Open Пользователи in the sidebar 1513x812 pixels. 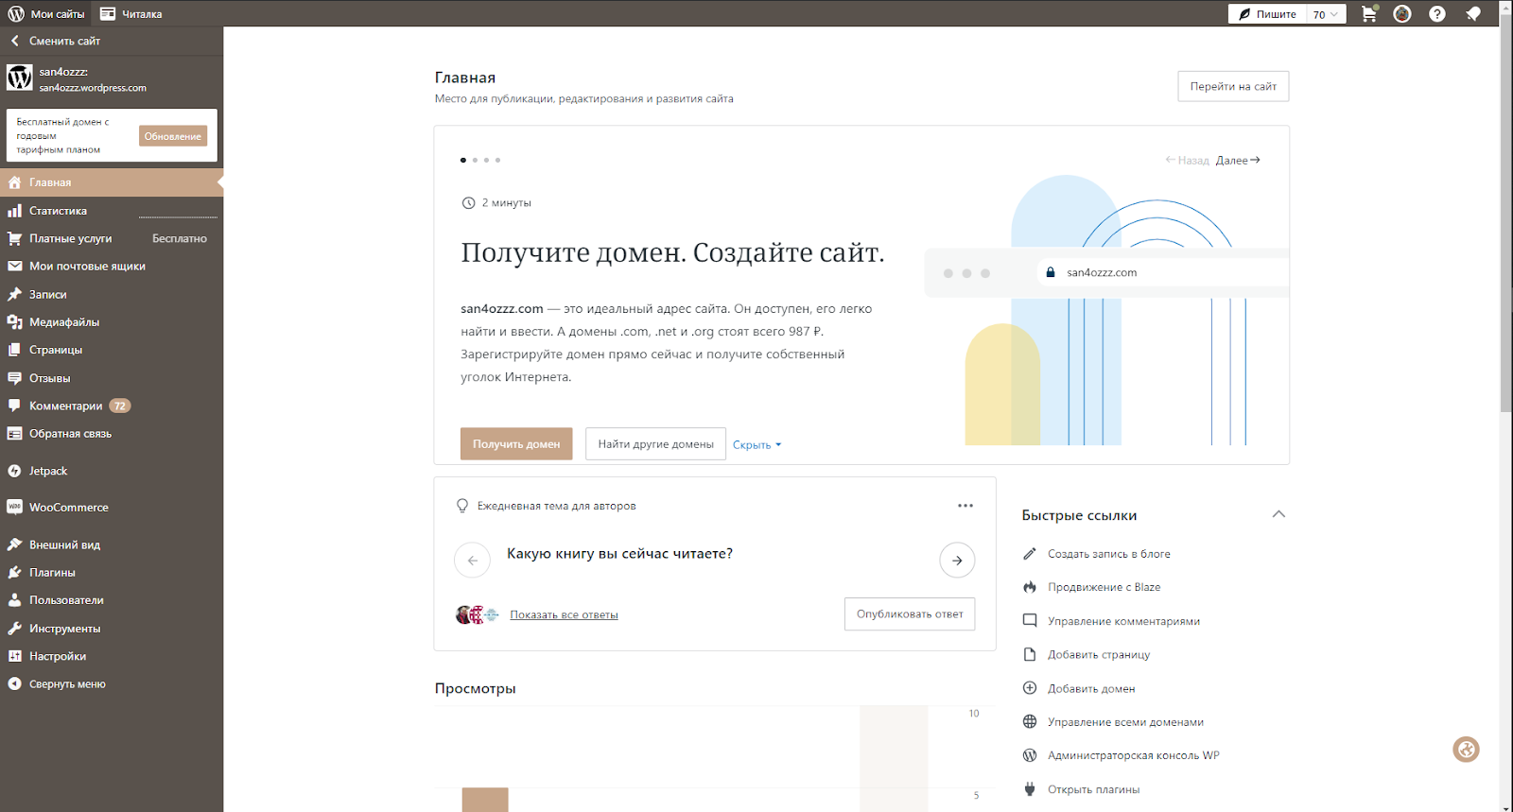(x=112, y=600)
